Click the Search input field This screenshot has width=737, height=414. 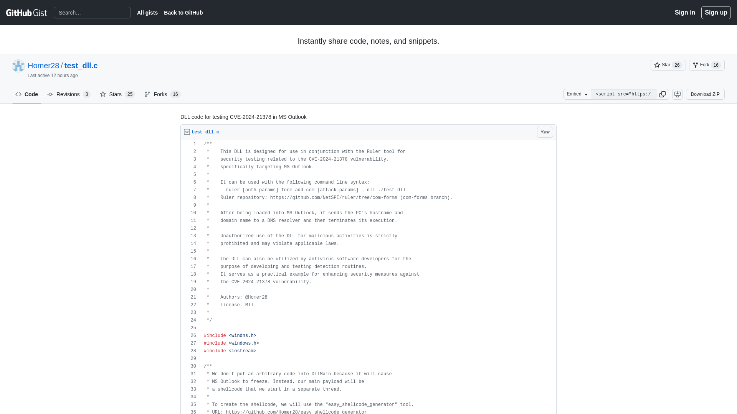[92, 13]
